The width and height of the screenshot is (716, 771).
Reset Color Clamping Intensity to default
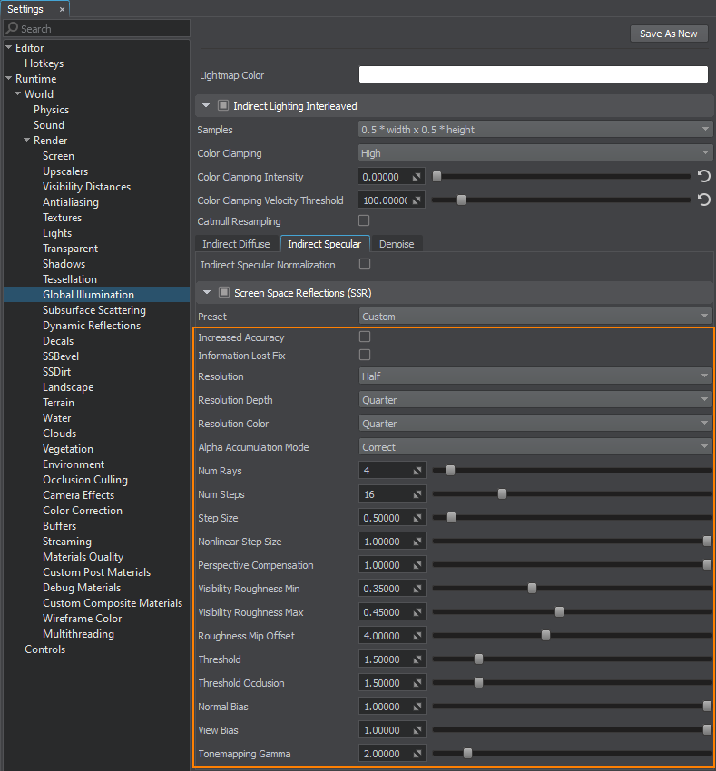703,177
